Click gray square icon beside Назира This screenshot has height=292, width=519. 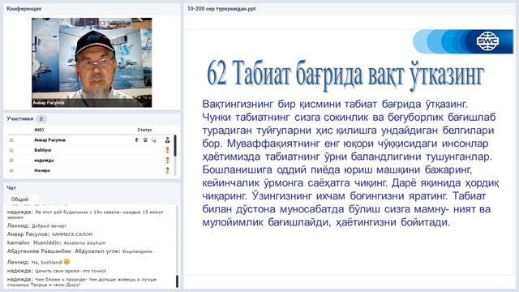click(11, 170)
